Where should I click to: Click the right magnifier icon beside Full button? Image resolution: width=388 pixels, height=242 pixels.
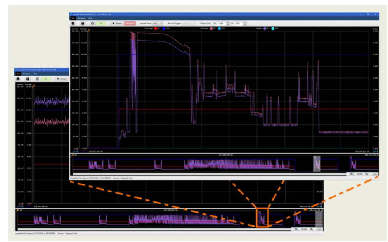(367, 174)
